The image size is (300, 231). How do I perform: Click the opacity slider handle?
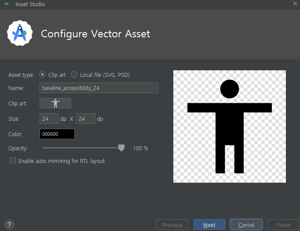coord(121,148)
